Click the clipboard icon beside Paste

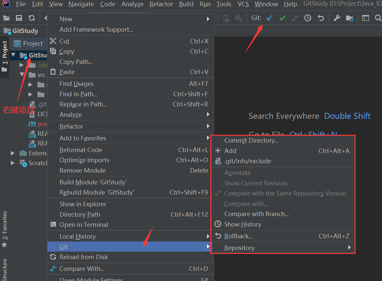pyautogui.click(x=53, y=72)
